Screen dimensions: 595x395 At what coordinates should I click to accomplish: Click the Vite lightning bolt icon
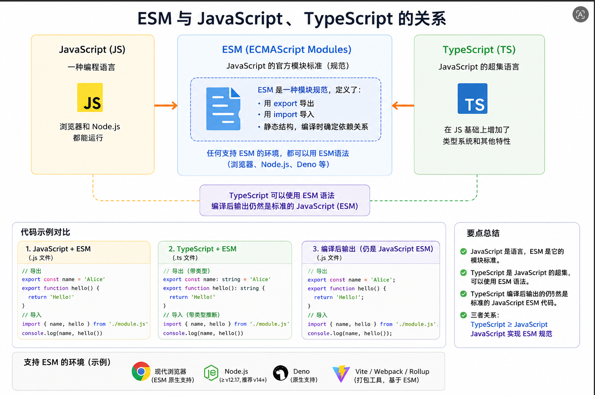(x=341, y=374)
